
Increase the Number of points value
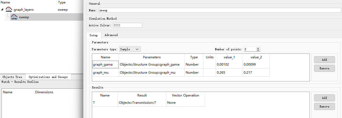(258, 48)
